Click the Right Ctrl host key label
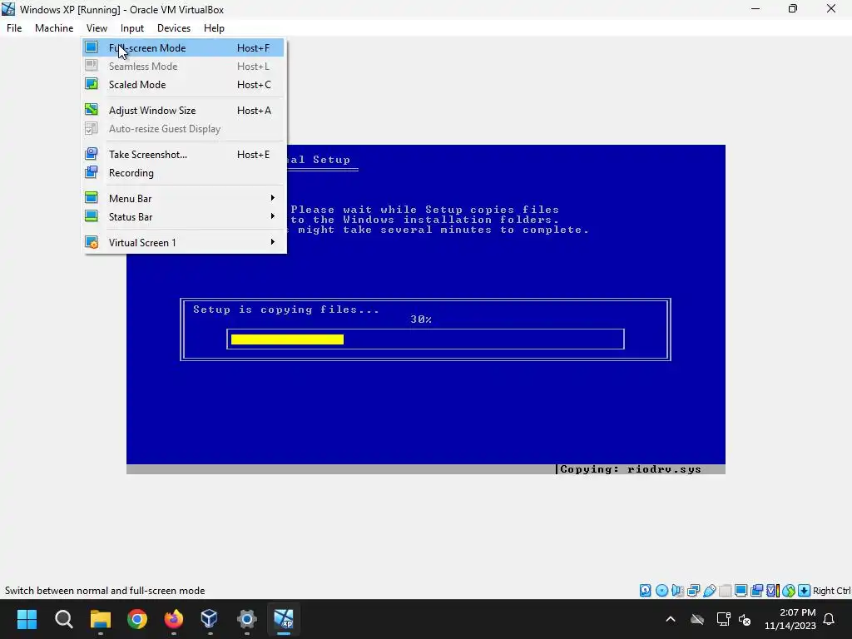Viewport: 852px width, 639px height. 831,591
